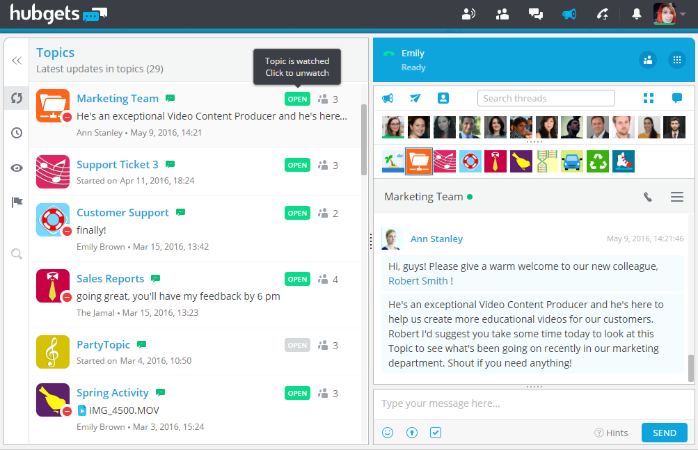
Task: Click the message input box
Action: point(534,404)
